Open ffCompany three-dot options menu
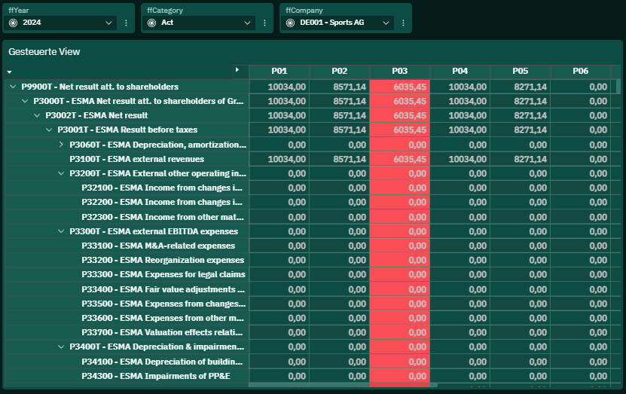This screenshot has width=626, height=394. tap(403, 23)
